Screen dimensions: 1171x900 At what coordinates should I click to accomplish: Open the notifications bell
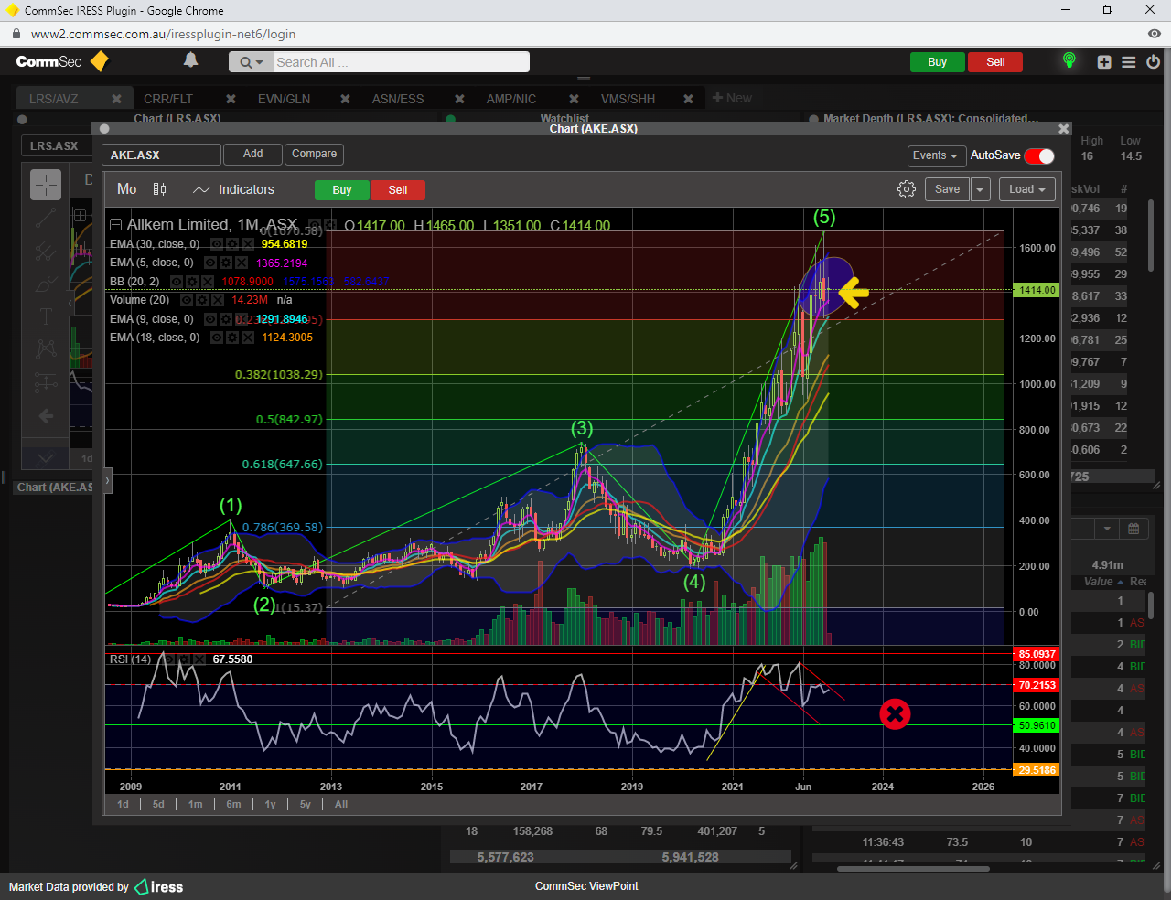click(x=190, y=60)
